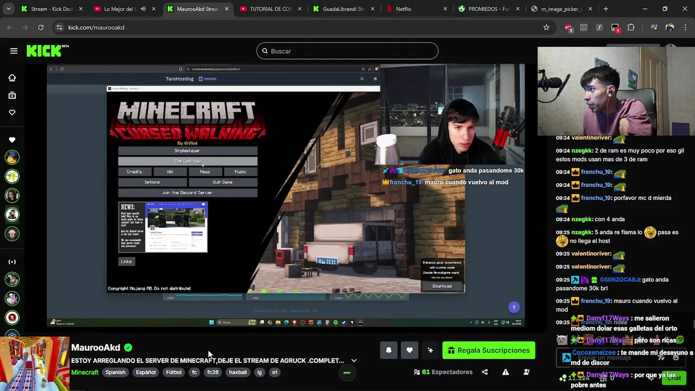
Task: Open the Kick hamburger sidebar menu
Action: coord(14,51)
